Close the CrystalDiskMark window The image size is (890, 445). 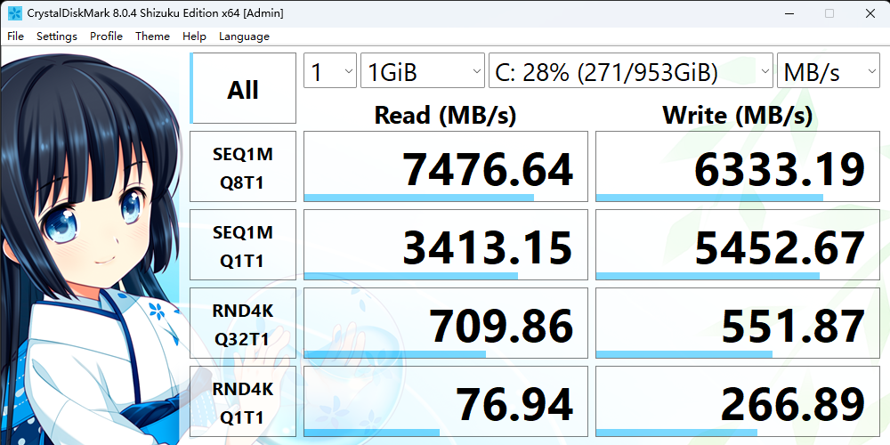point(870,13)
